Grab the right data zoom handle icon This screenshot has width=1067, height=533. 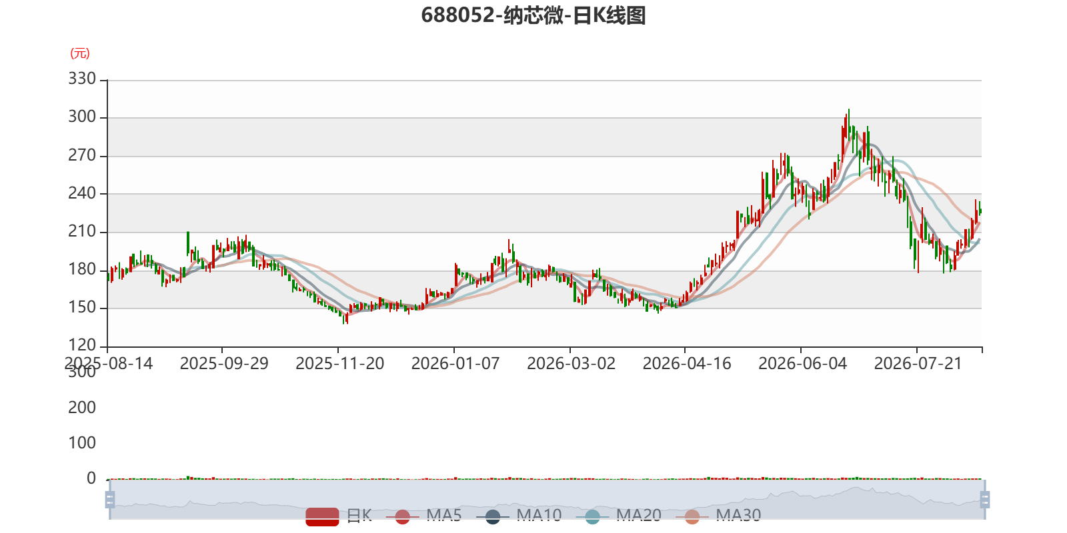[985, 500]
